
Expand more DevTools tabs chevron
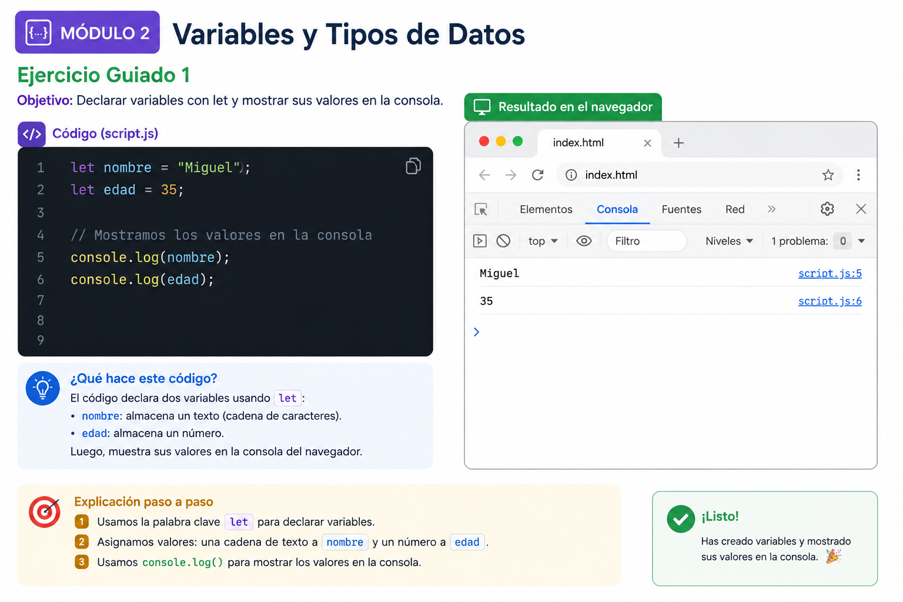(771, 209)
